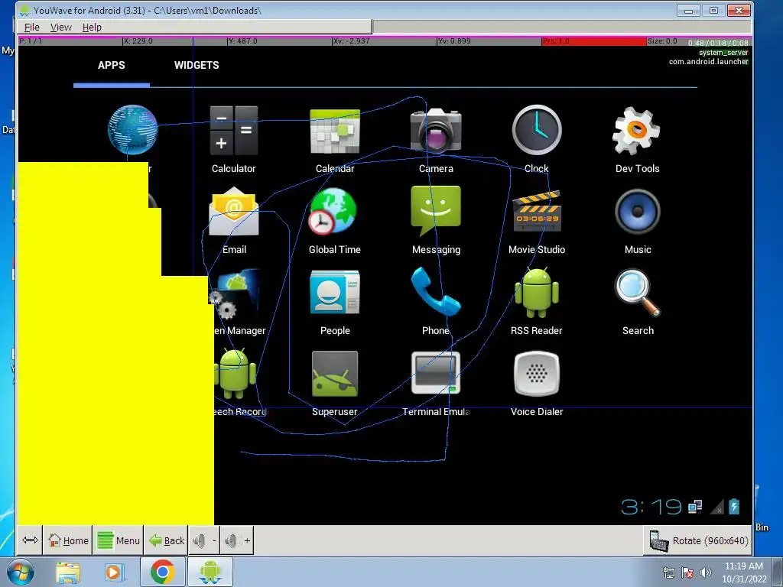The image size is (783, 587).
Task: Launch the Camera app
Action: [x=436, y=130]
